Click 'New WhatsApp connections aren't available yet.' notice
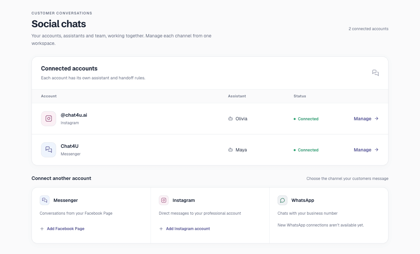This screenshot has height=254, width=420. (321, 225)
